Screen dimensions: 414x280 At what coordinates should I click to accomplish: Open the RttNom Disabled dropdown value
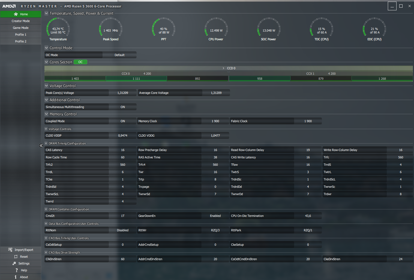click(x=123, y=230)
